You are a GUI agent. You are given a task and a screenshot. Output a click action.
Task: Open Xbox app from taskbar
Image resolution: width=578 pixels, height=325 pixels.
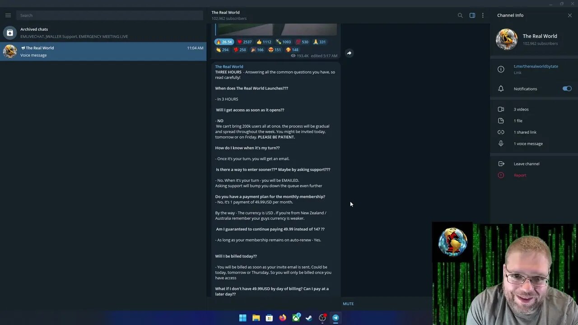pyautogui.click(x=296, y=318)
